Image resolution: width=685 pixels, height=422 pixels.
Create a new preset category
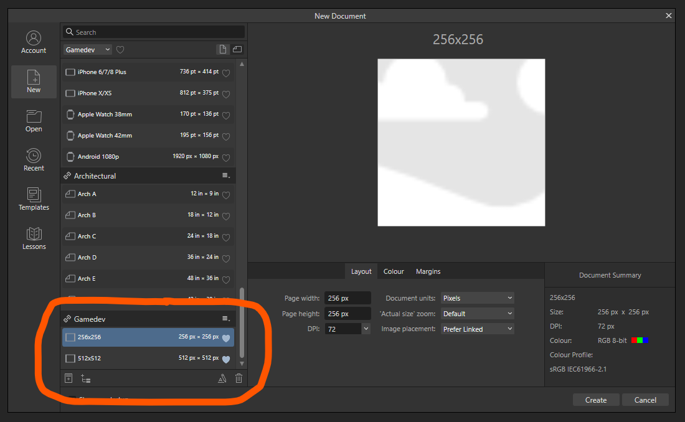point(86,378)
